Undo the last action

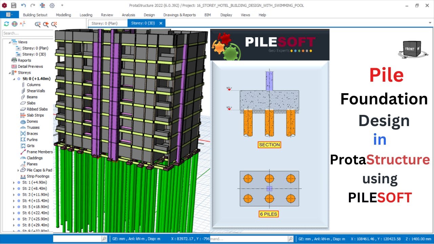point(23,5)
